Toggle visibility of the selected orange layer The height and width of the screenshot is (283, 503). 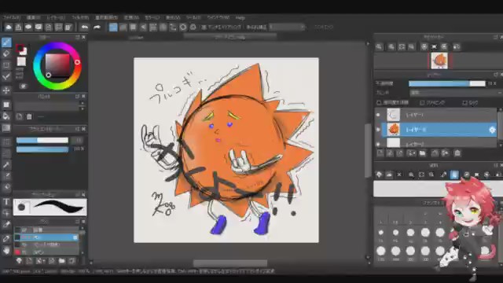pyautogui.click(x=378, y=130)
